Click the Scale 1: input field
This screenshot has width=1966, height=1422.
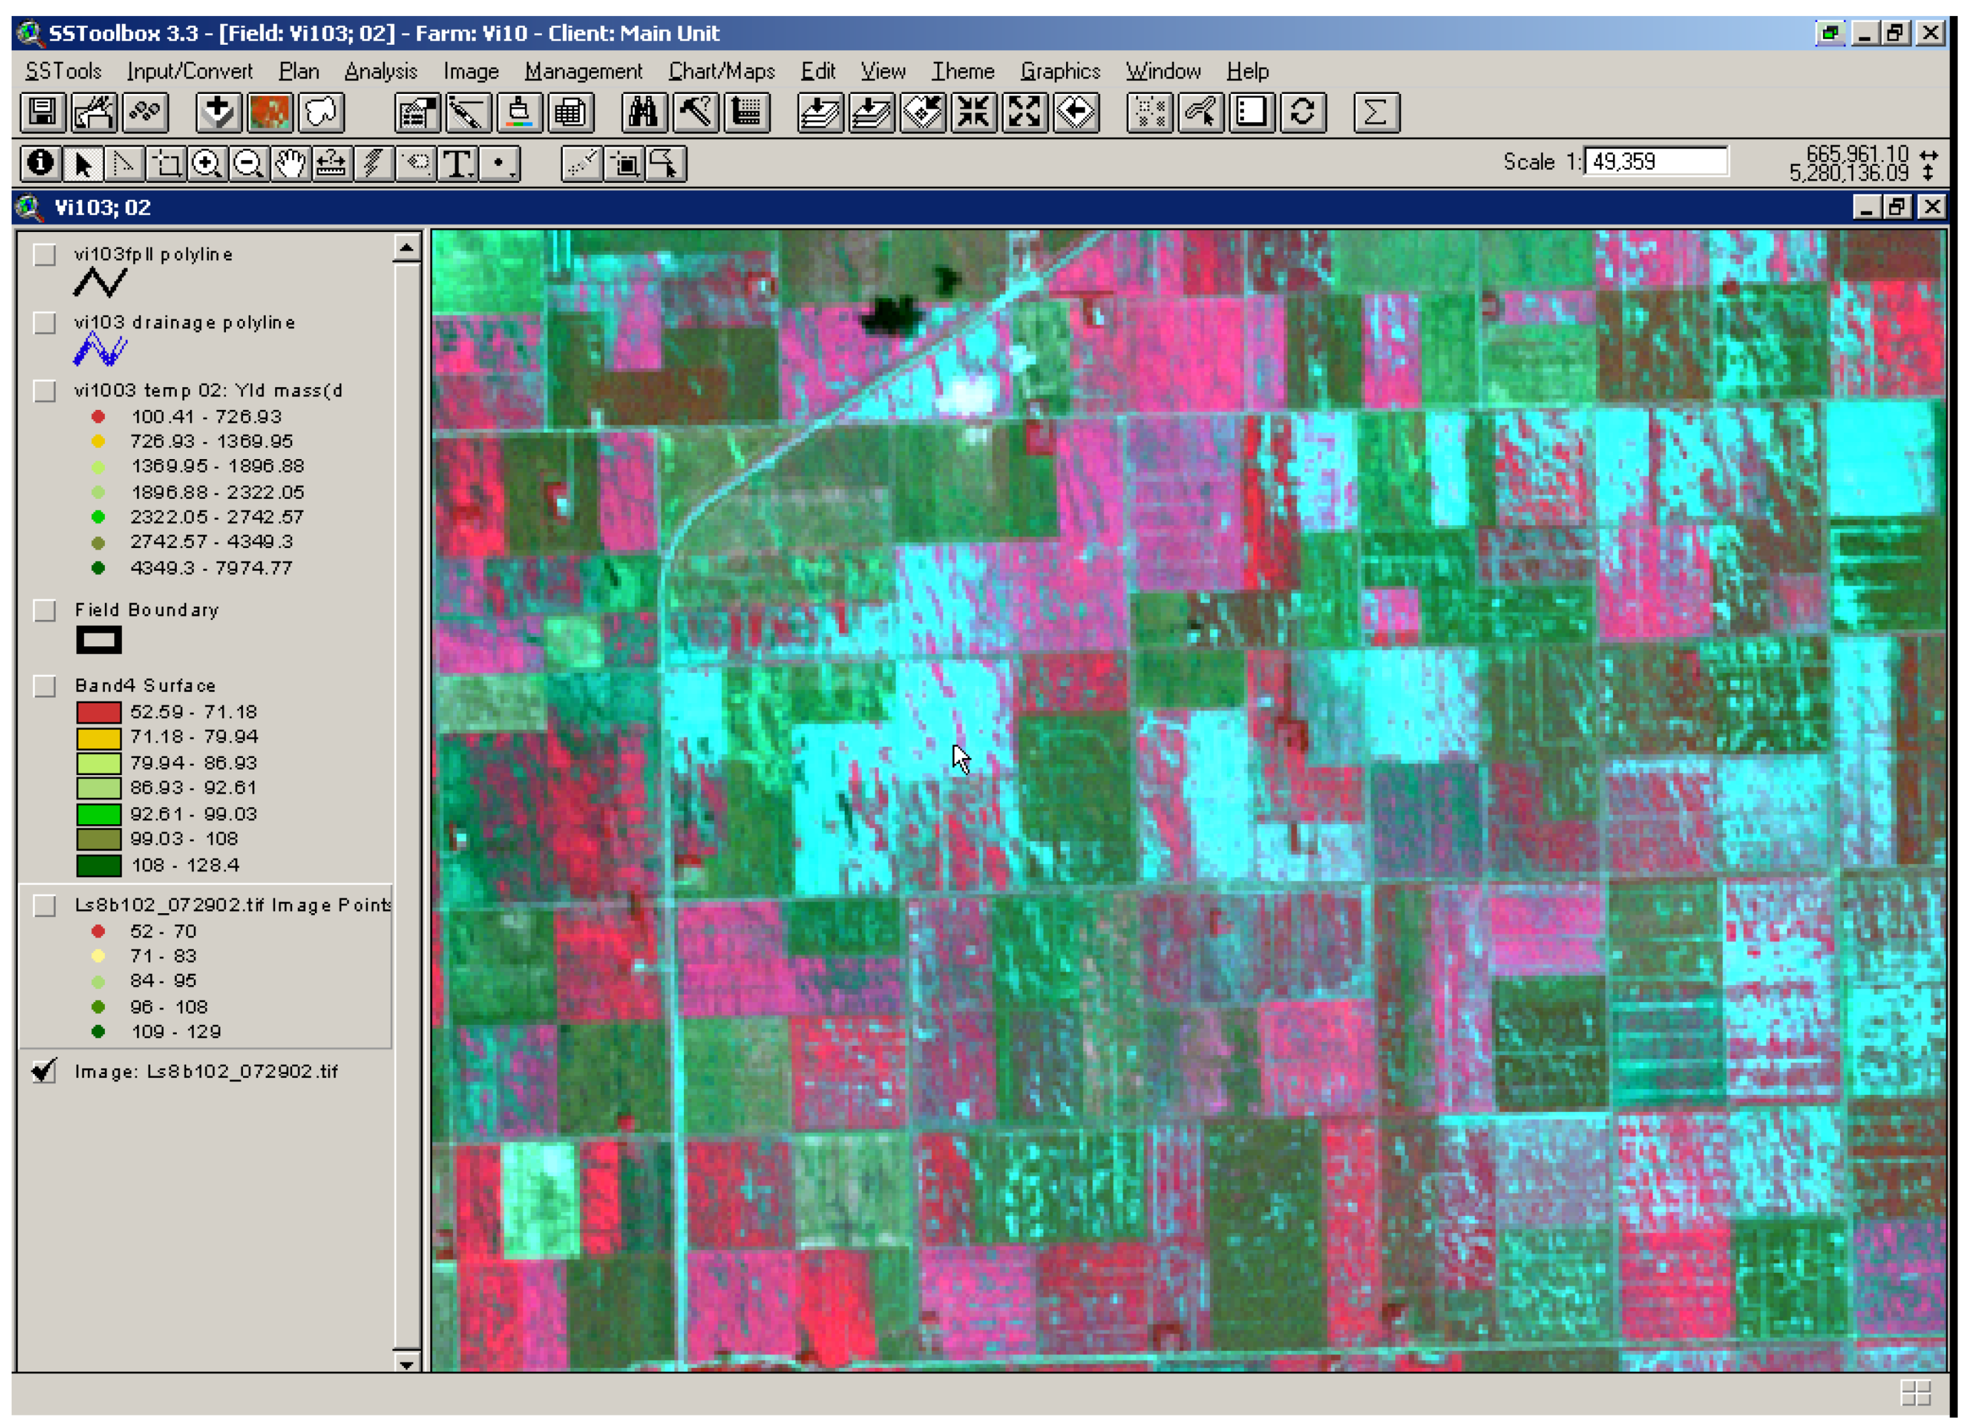tap(1655, 162)
